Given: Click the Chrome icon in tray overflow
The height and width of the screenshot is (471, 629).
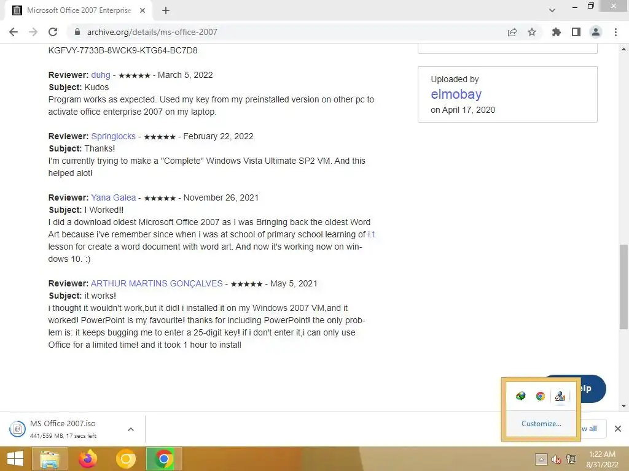Looking at the screenshot, I should [x=541, y=396].
